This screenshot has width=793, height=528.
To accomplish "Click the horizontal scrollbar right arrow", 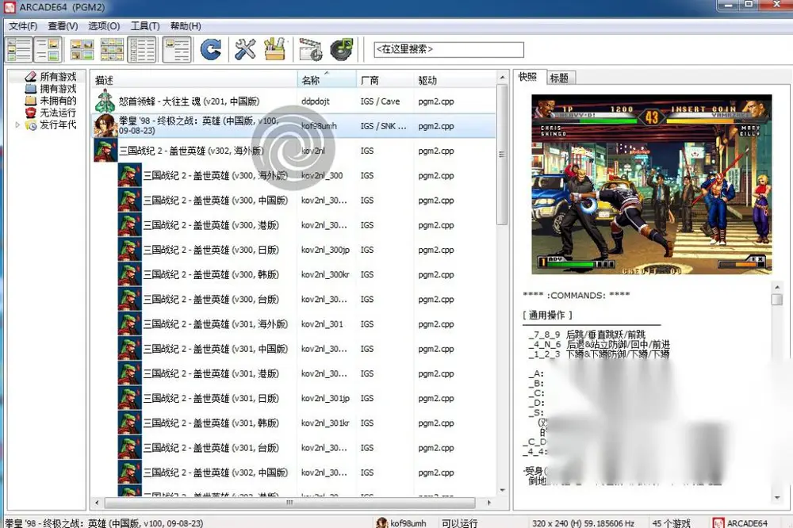I will click(x=488, y=503).
